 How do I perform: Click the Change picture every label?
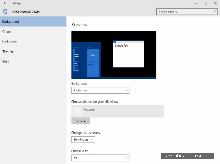point(86,133)
